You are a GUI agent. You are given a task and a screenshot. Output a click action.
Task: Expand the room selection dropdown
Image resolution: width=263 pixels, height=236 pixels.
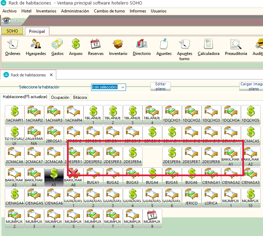click(123, 87)
